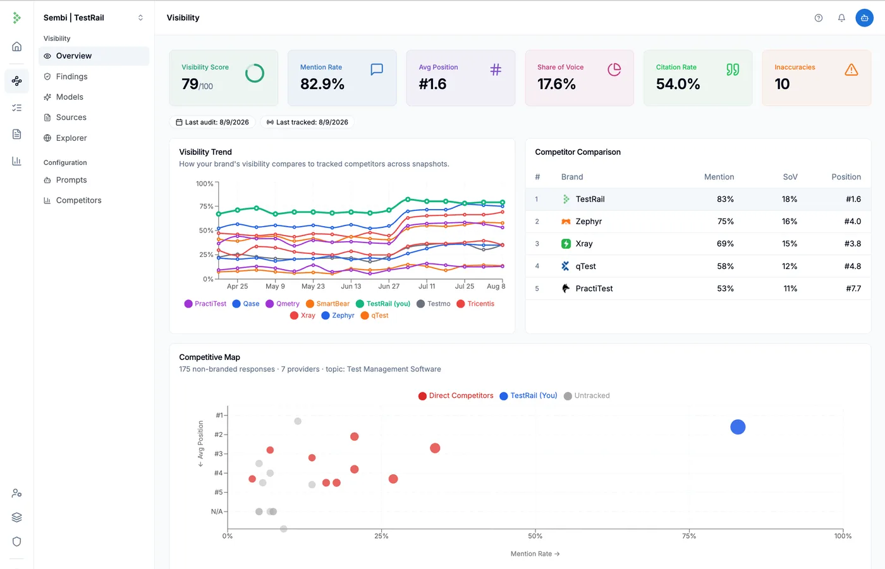Image resolution: width=885 pixels, height=569 pixels.
Task: Open the user settings icon in left rail
Action: pyautogui.click(x=16, y=493)
